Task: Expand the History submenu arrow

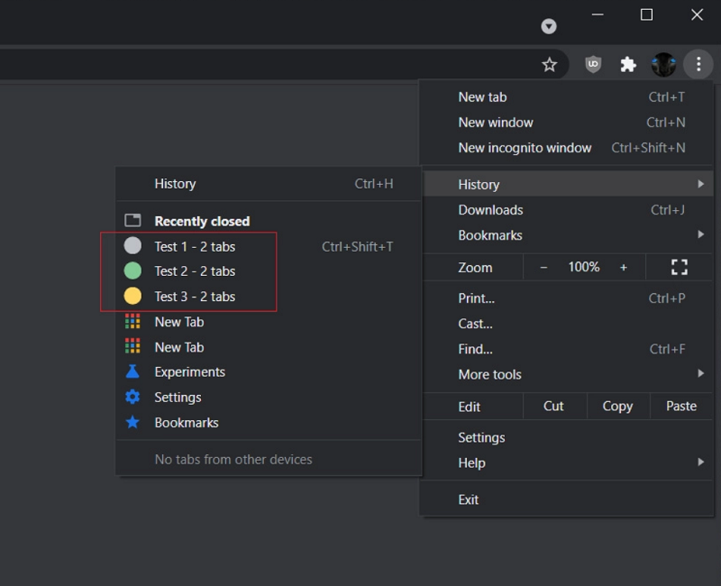Action: pyautogui.click(x=700, y=184)
